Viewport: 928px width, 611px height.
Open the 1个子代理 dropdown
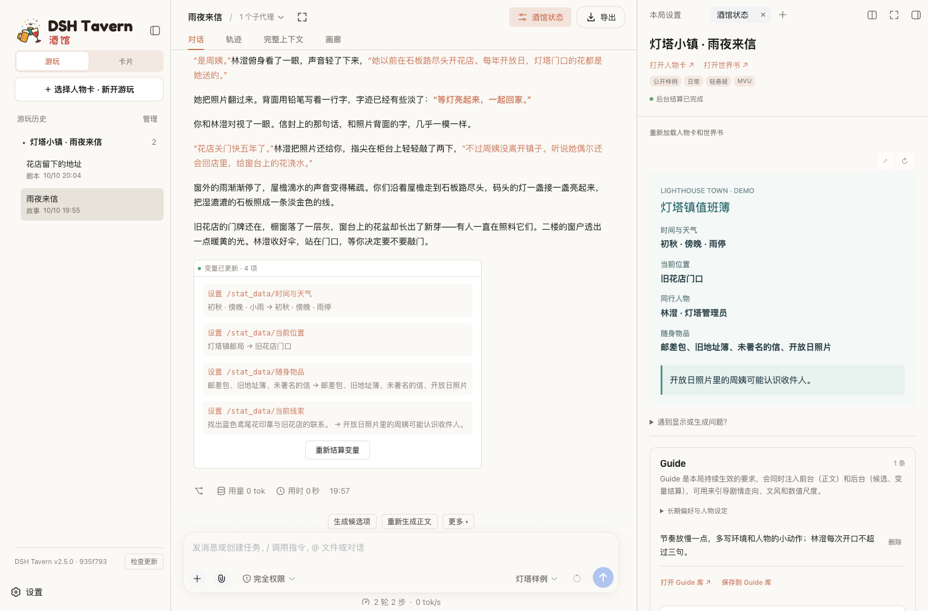click(x=261, y=17)
